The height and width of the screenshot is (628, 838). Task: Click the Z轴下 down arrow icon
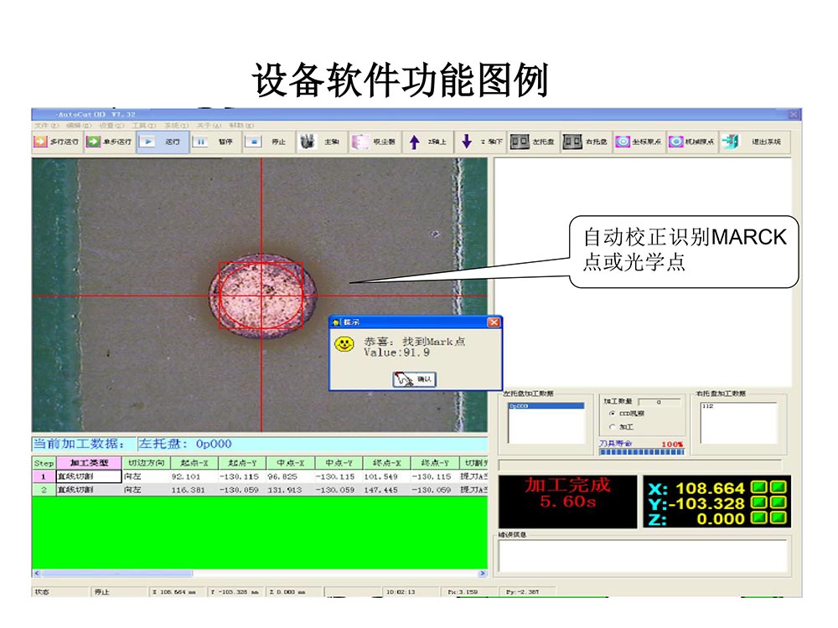467,142
